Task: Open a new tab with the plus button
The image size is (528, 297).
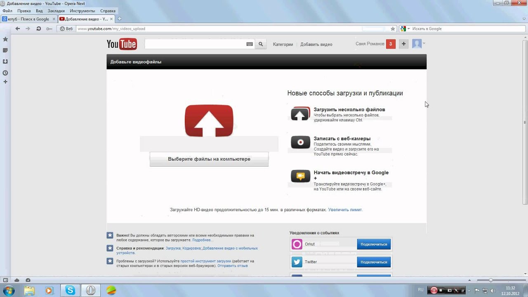Action: coord(120,19)
